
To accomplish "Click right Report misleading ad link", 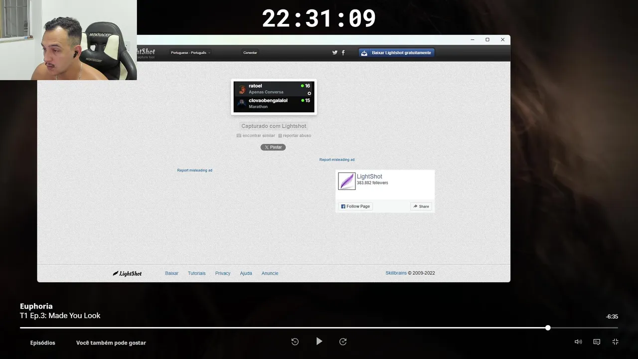I will point(337,160).
